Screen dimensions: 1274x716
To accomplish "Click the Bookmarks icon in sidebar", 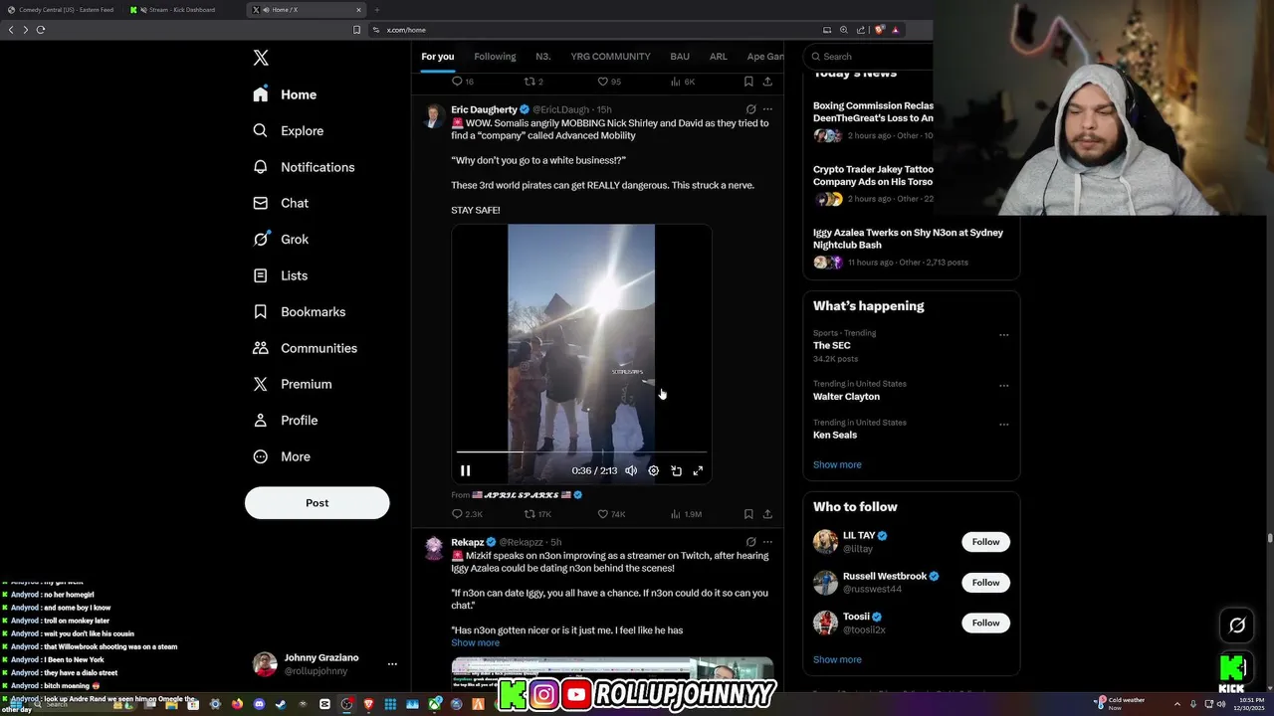I will coord(261,311).
